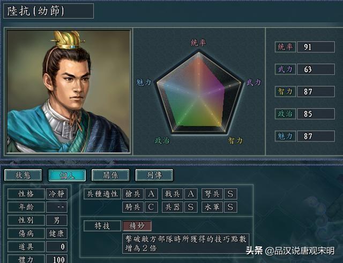Click the 水軍 aptitude grade S

tap(230, 207)
